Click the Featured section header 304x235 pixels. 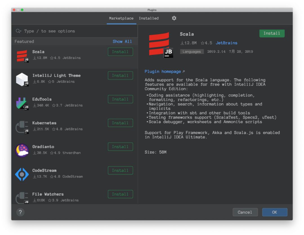[x=24, y=41]
